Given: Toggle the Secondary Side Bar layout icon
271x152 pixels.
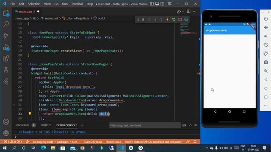Looking at the screenshot, I should (x=162, y=4).
